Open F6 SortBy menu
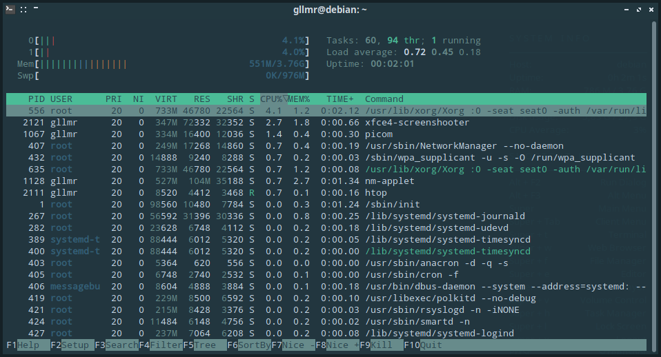 249,345
